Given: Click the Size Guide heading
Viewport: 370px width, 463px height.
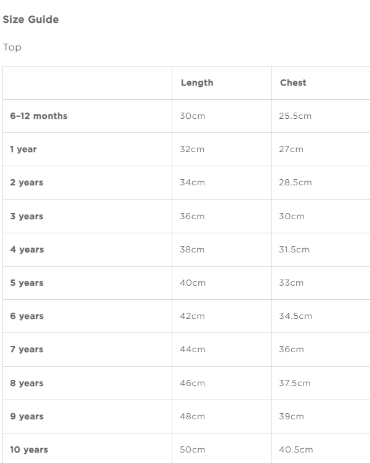Looking at the screenshot, I should (x=31, y=20).
